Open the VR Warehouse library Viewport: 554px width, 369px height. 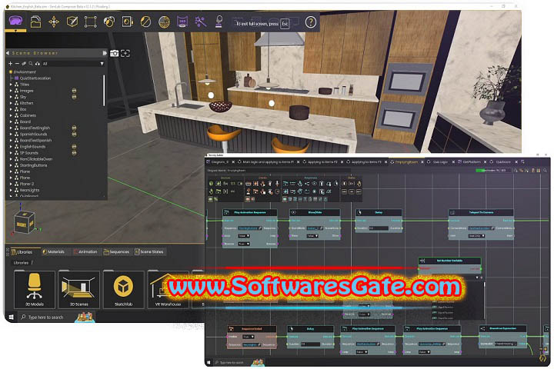click(x=168, y=290)
